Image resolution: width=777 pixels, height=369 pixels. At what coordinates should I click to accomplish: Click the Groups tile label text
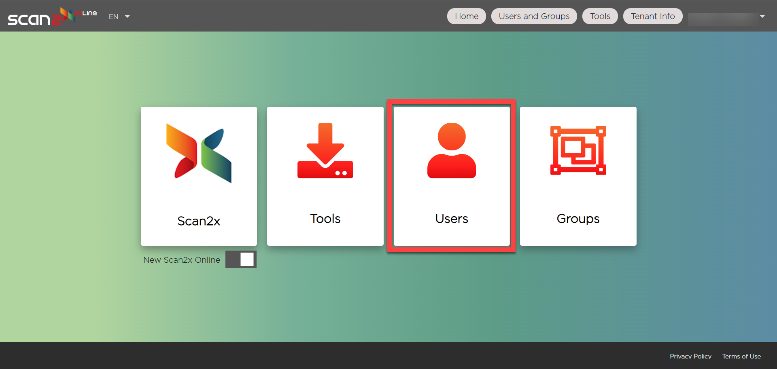click(578, 219)
